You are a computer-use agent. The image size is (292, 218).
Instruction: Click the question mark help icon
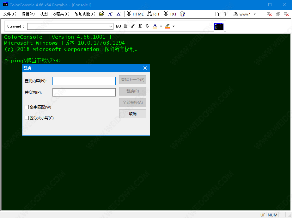[225, 14]
